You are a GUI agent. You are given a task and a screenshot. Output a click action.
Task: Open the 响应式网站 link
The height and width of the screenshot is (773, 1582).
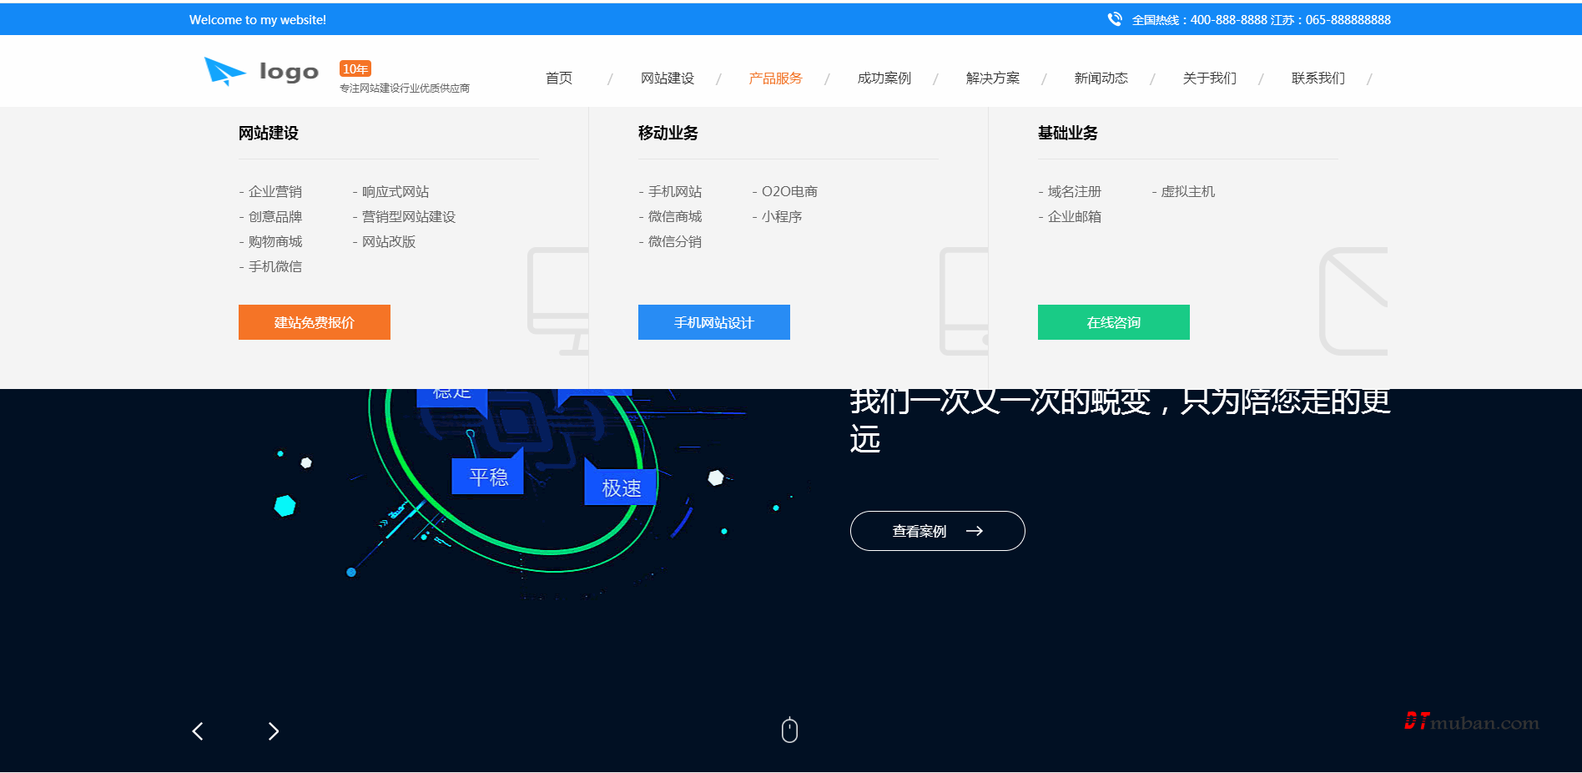(395, 192)
